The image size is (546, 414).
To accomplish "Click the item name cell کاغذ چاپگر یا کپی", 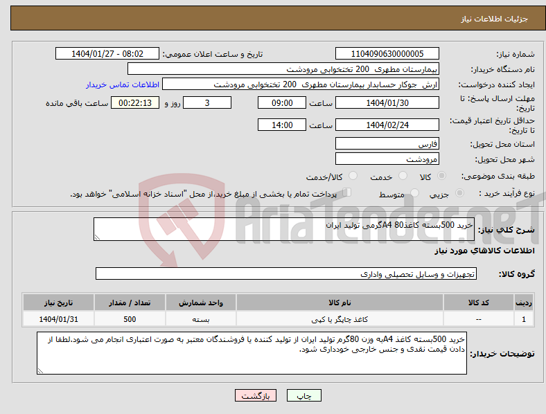I will pyautogui.click(x=340, y=319).
